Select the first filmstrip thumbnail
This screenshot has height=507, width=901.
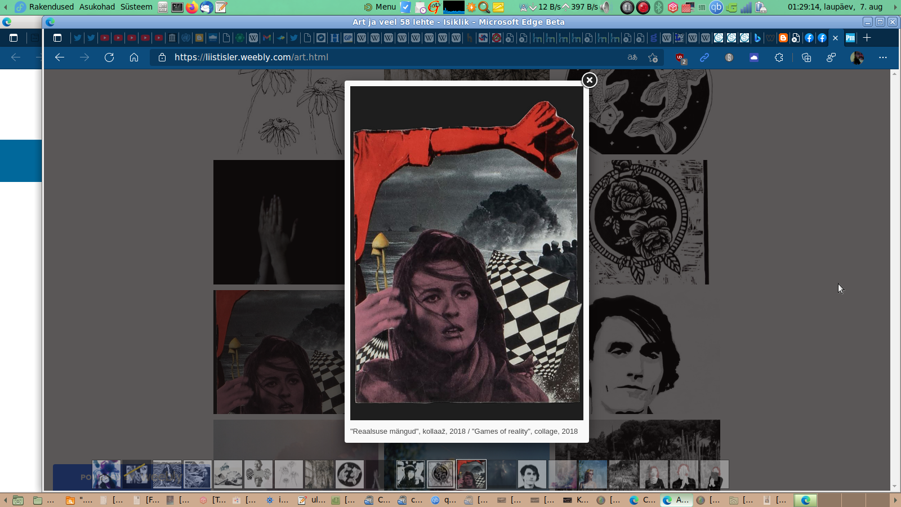tap(106, 474)
